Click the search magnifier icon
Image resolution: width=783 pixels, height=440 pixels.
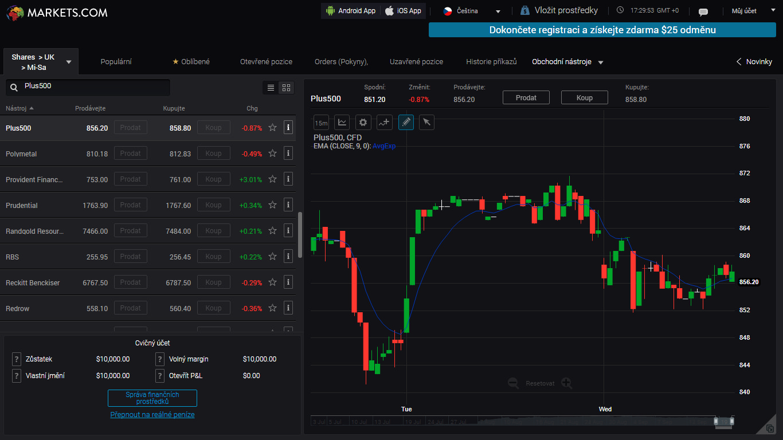[x=14, y=88]
